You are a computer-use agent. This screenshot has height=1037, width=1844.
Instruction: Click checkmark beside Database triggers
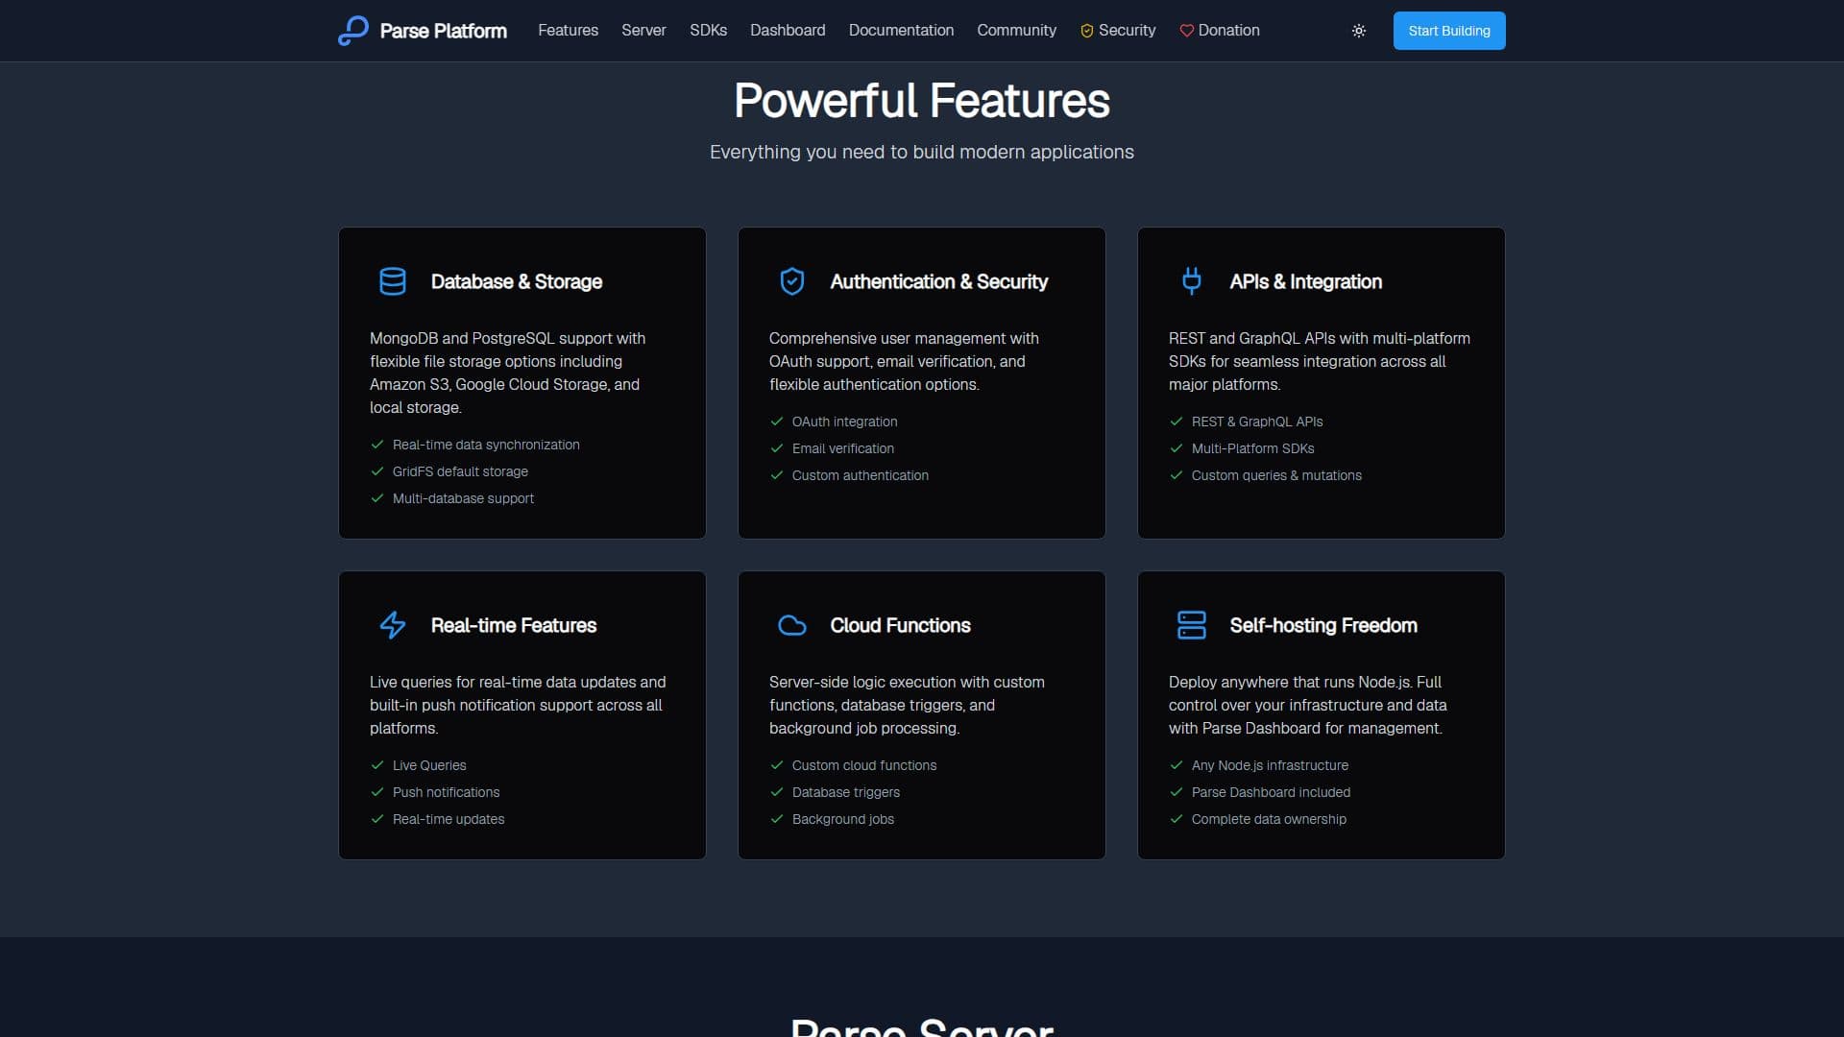pyautogui.click(x=777, y=792)
